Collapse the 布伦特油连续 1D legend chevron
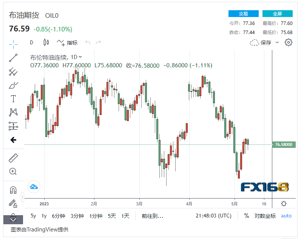This screenshot has height=239, width=301. tap(80, 57)
